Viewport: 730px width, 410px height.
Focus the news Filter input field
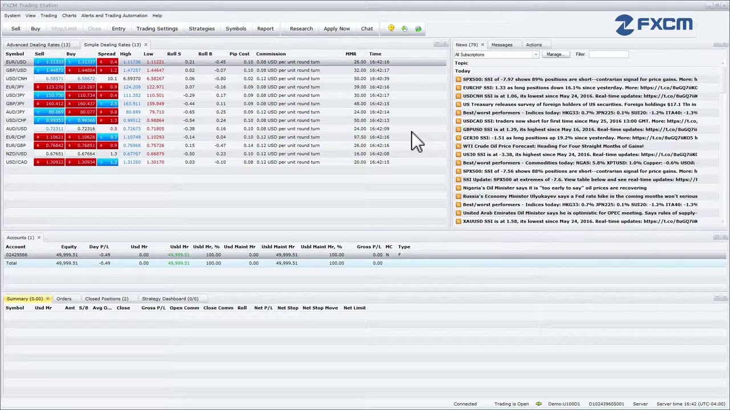pyautogui.click(x=609, y=55)
